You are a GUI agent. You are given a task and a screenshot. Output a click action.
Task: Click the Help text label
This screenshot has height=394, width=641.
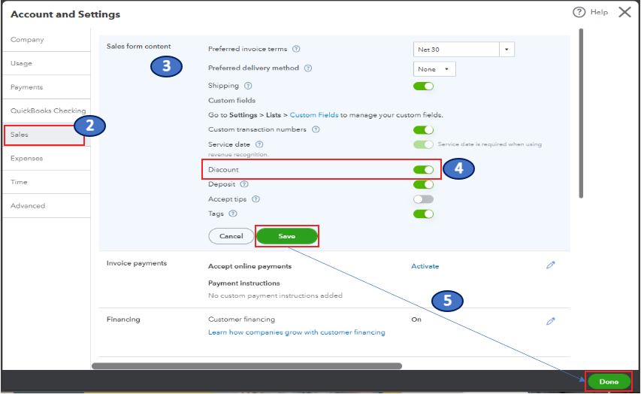pyautogui.click(x=599, y=12)
